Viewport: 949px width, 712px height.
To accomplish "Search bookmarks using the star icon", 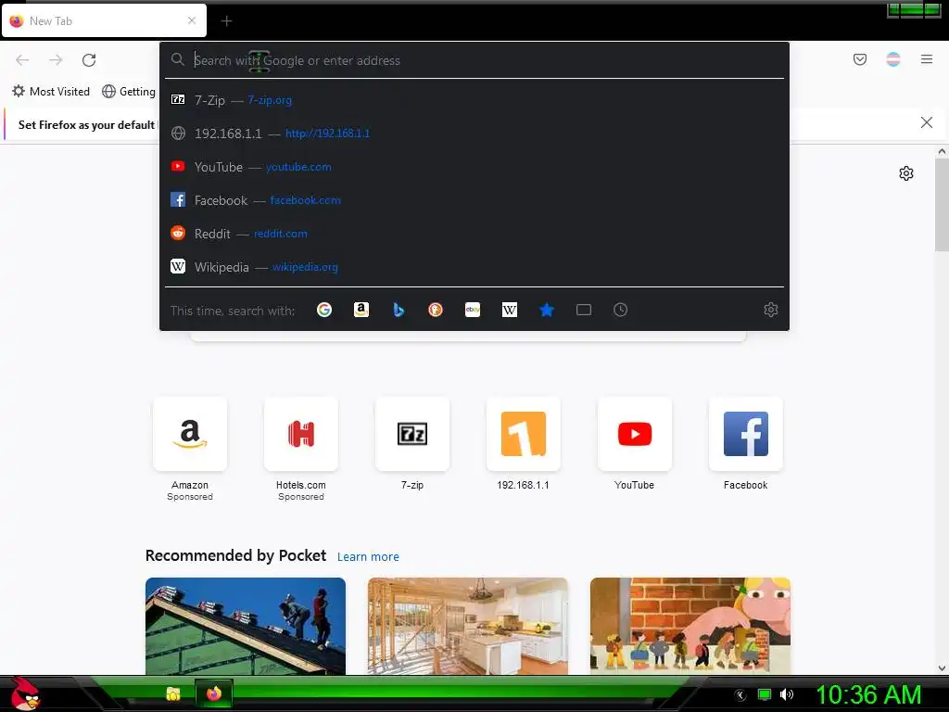I will click(x=547, y=310).
